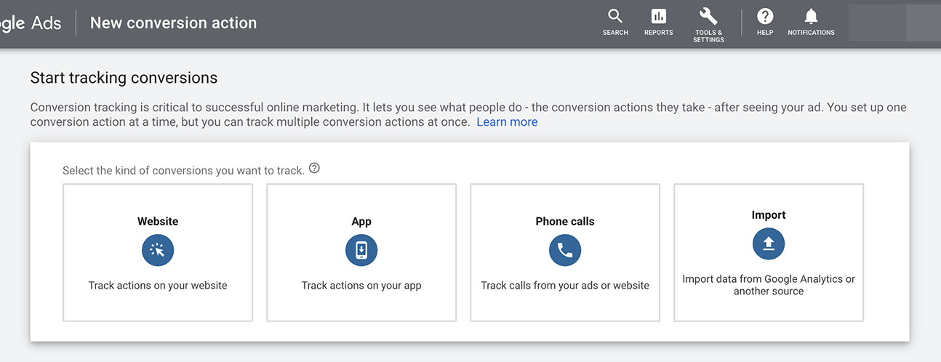Open the Search magnifier icon
The image size is (941, 362).
(x=615, y=16)
